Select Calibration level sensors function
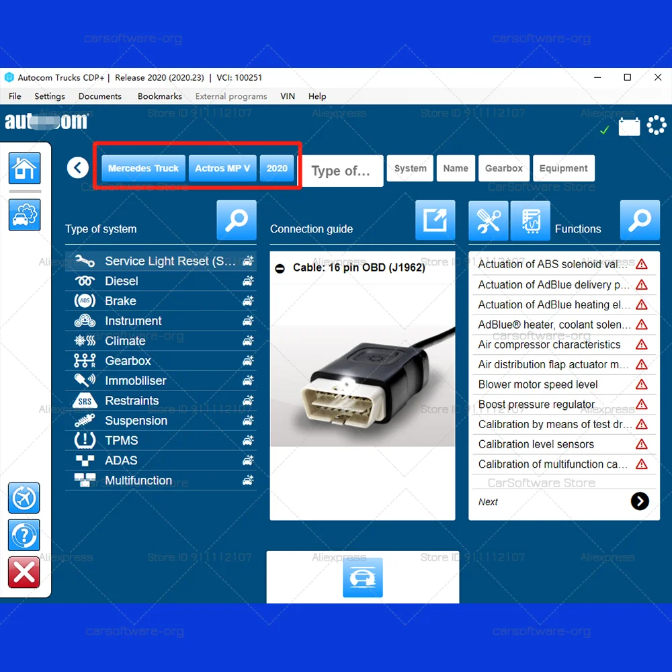The width and height of the screenshot is (672, 672). [563, 444]
